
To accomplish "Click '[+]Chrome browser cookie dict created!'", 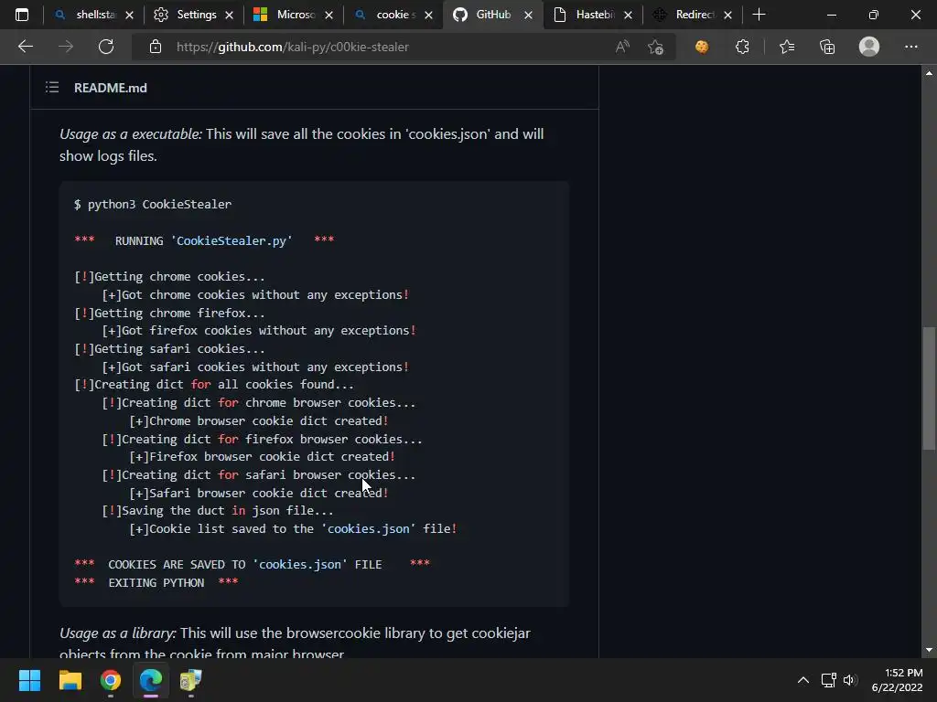I will tap(259, 420).
